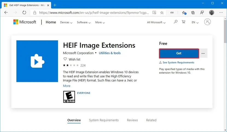Image resolution: width=227 pixels, height=132 pixels.
Task: Expand the All Microsoft menu
Action: click(x=156, y=22)
